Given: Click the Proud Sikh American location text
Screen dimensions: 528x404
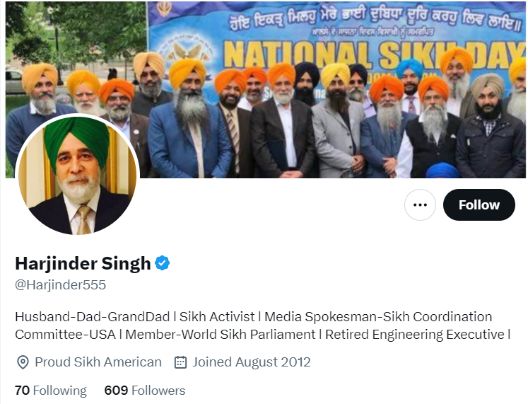Looking at the screenshot, I should [x=98, y=362].
